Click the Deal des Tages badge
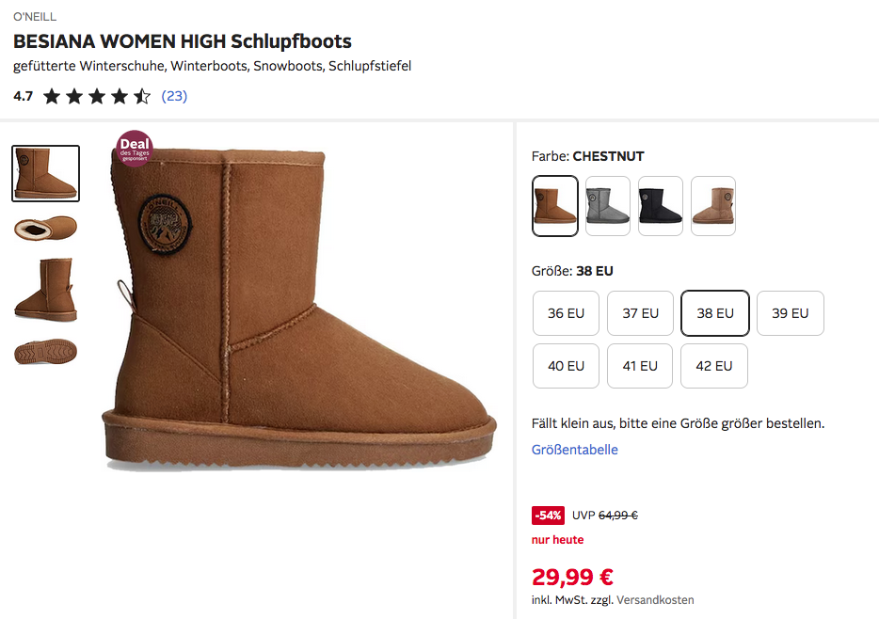This screenshot has width=879, height=619. click(135, 149)
